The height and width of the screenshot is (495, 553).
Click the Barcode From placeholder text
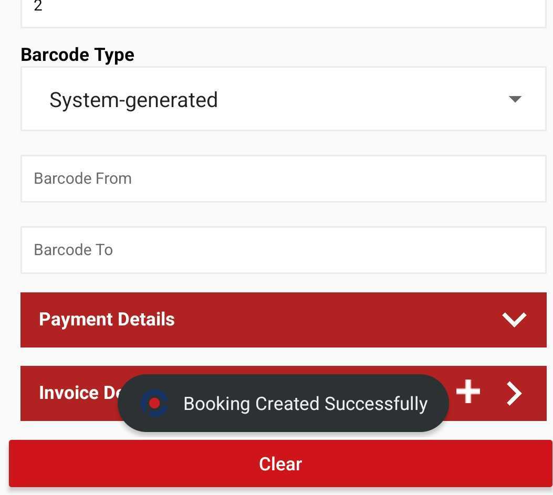83,178
